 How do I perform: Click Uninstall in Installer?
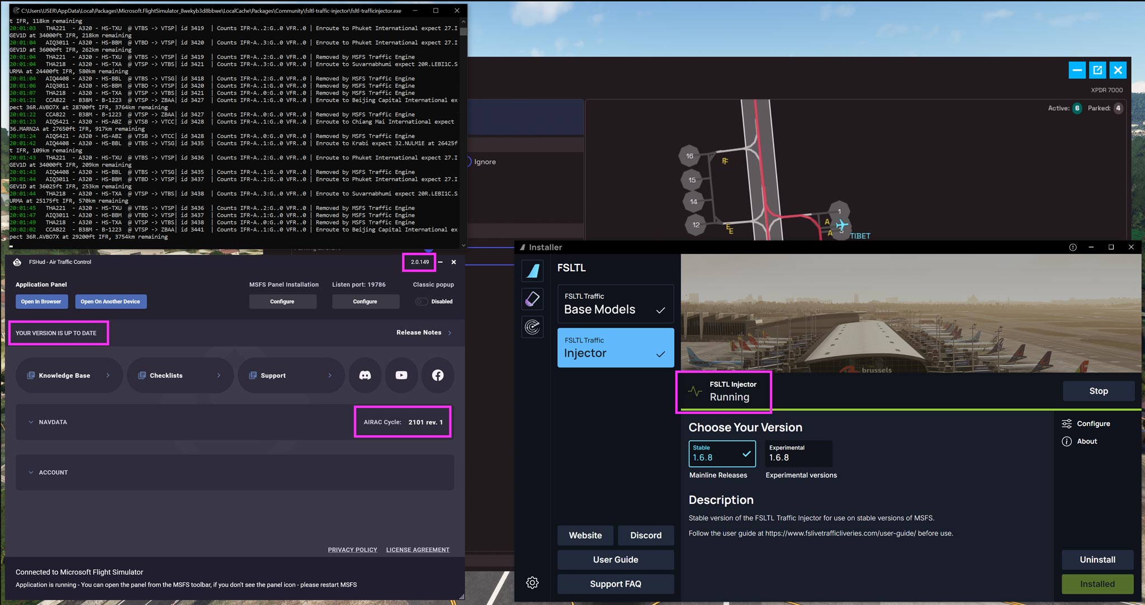click(1097, 560)
